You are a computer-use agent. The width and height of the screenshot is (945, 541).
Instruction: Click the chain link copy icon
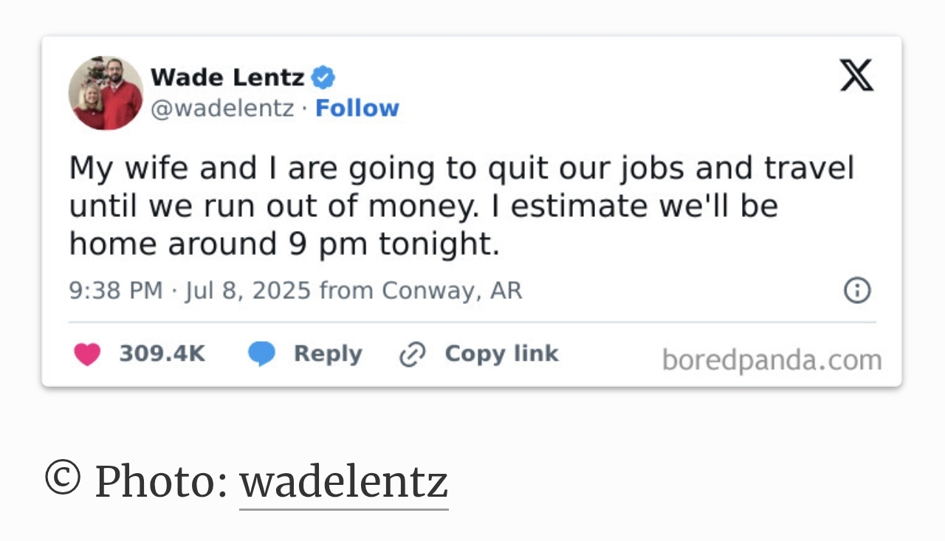click(x=412, y=355)
